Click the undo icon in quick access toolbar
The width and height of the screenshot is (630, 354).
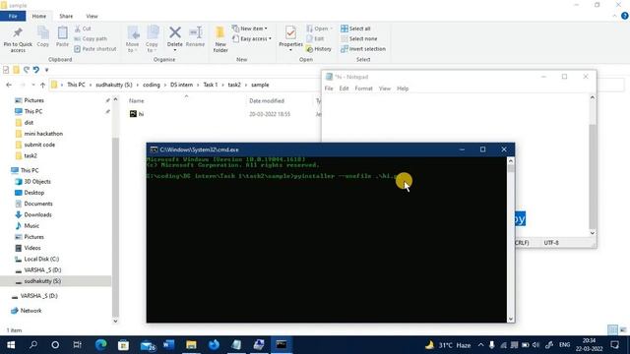click(x=36, y=70)
